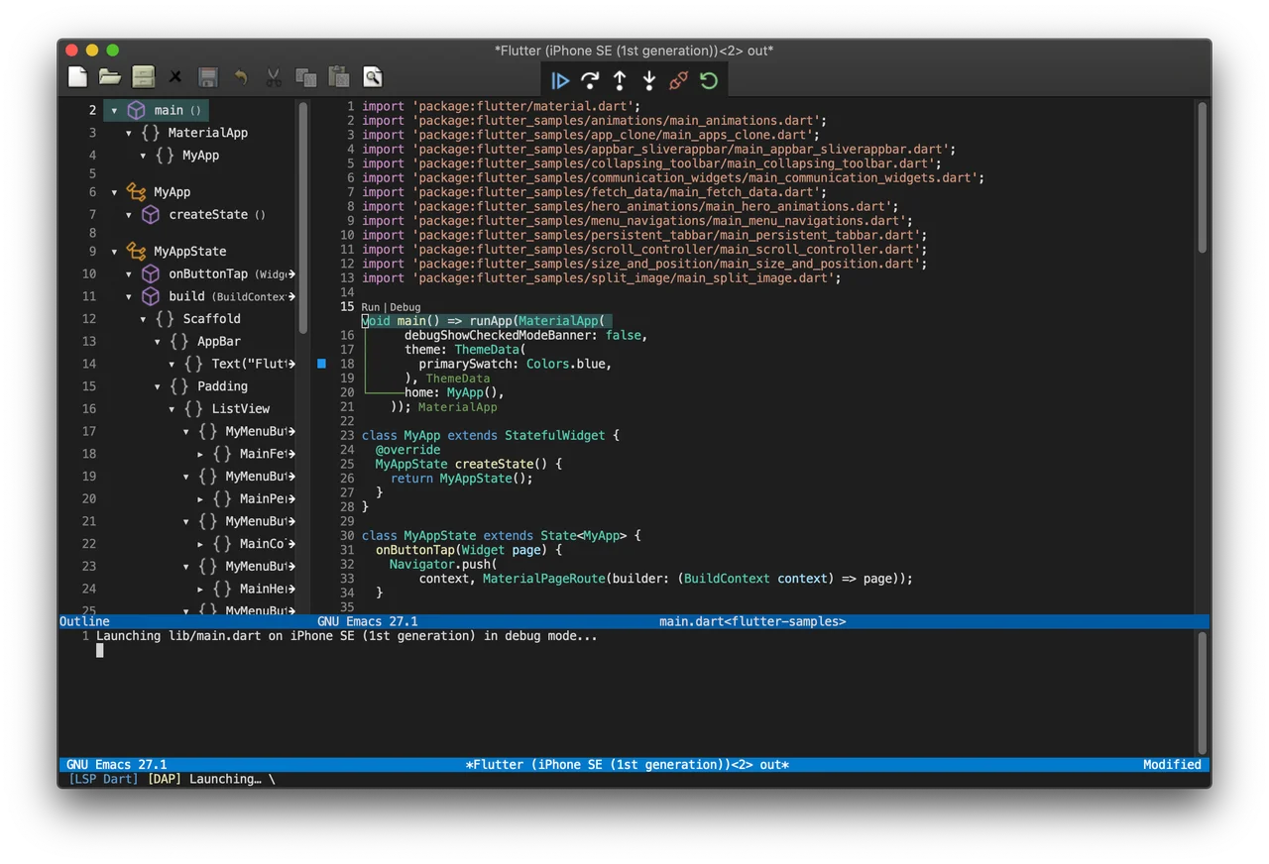The image size is (1269, 864).
Task: Click the '*Flutter (iPhone SE…) out*' mode line name
Action: (x=627, y=764)
